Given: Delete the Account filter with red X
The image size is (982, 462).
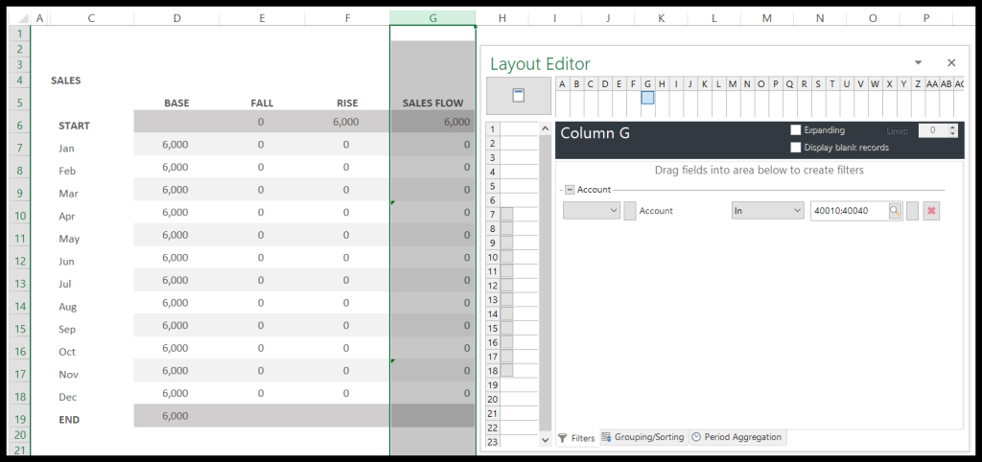Looking at the screenshot, I should (930, 211).
